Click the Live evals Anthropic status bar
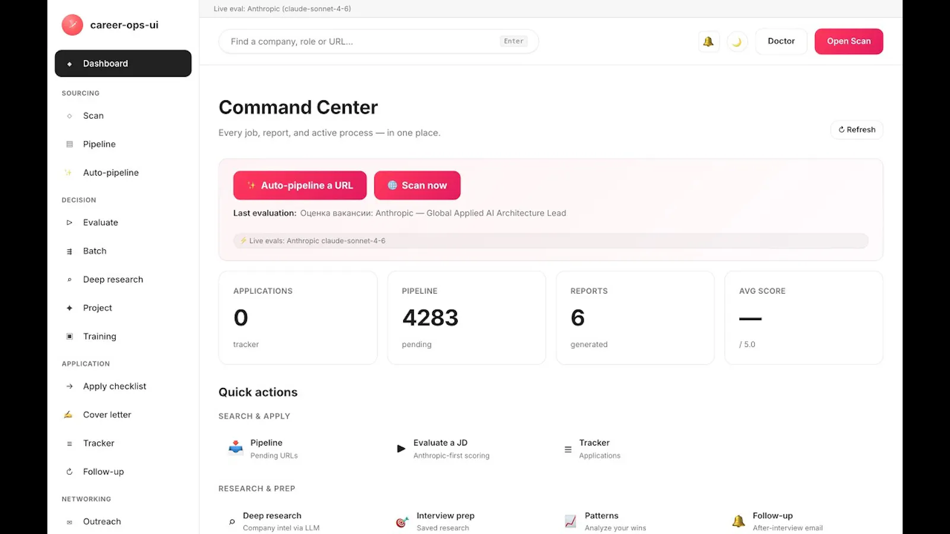 coord(550,241)
